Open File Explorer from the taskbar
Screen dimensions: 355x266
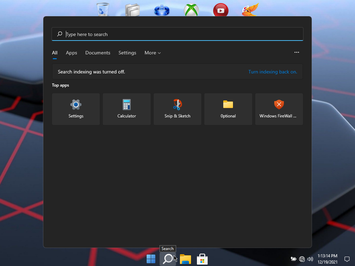(185, 259)
